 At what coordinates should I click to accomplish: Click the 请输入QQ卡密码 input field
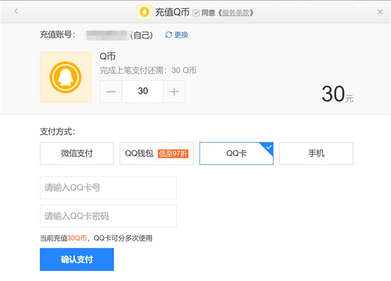tap(108, 216)
